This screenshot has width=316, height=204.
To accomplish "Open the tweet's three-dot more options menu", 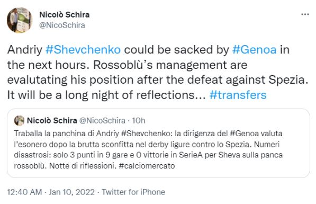I will (305, 14).
